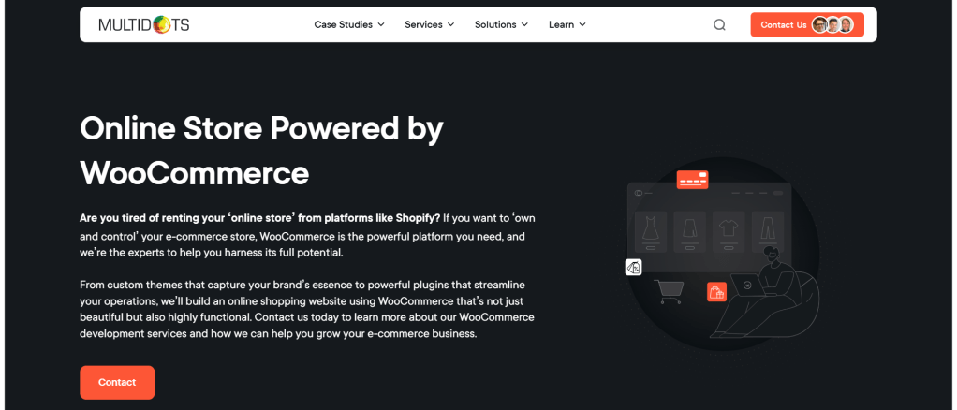Open the Case Studies menu label
This screenshot has height=410, width=957.
tap(343, 24)
